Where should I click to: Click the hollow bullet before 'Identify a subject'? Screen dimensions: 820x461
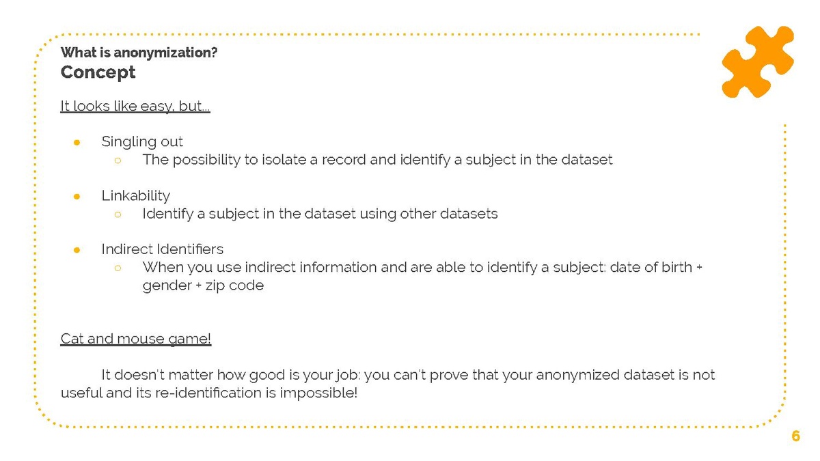point(118,214)
